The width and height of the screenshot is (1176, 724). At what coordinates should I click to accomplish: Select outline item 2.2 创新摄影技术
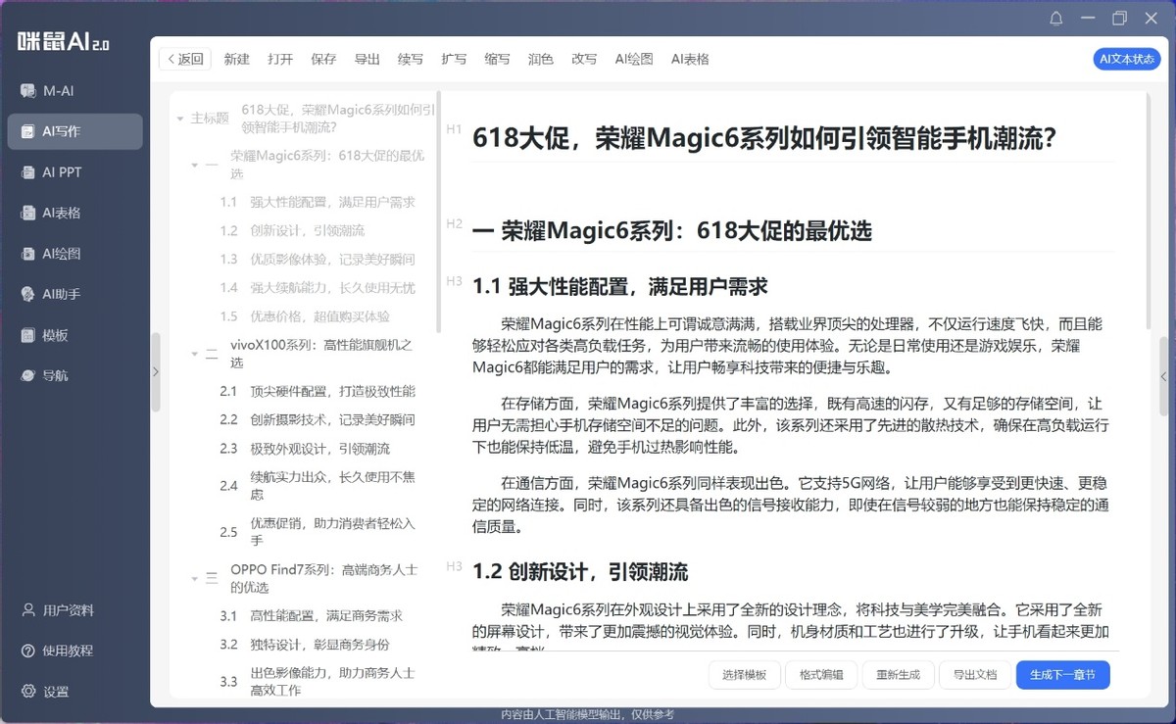click(x=318, y=419)
